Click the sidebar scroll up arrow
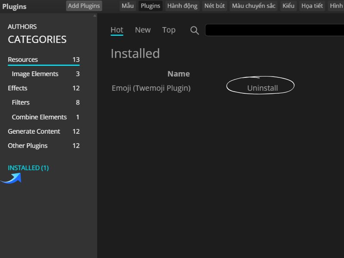This screenshot has width=344, height=258. (x=95, y=15)
